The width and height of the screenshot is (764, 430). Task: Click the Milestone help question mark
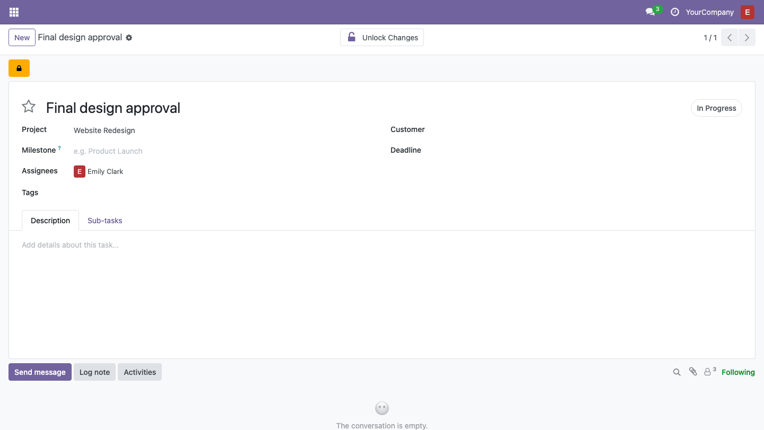(59, 148)
